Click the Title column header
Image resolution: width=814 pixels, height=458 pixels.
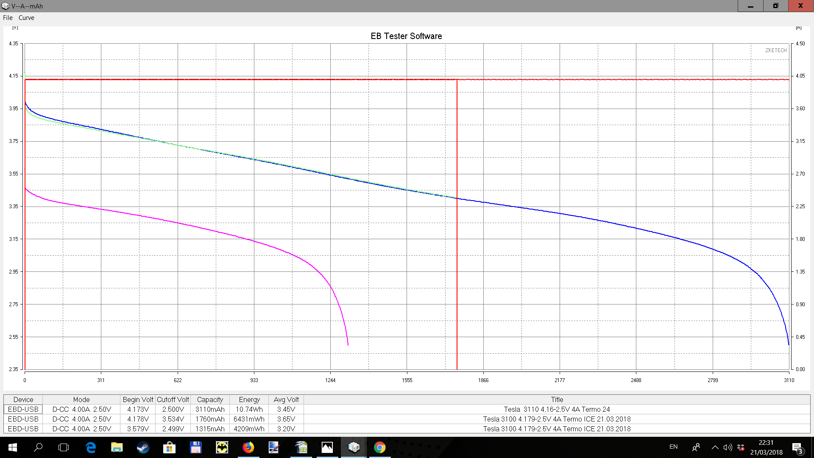pos(557,399)
